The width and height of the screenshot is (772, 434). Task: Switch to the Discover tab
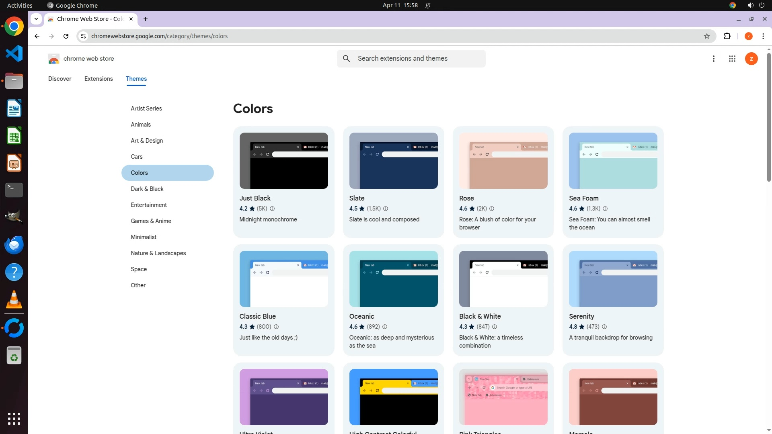(x=60, y=79)
